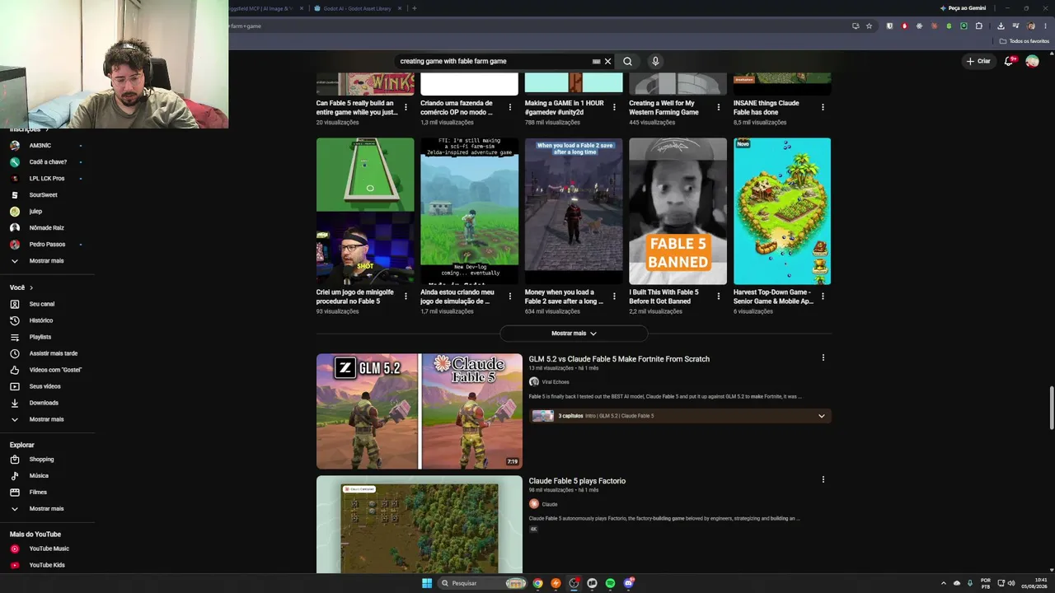Viewport: 1055px width, 593px height.
Task: Play the GLM 5.2 vs Claude Fable 5 thumbnail
Action: [x=420, y=411]
